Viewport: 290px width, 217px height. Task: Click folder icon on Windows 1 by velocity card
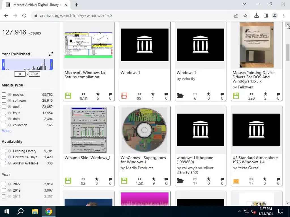[180, 96]
